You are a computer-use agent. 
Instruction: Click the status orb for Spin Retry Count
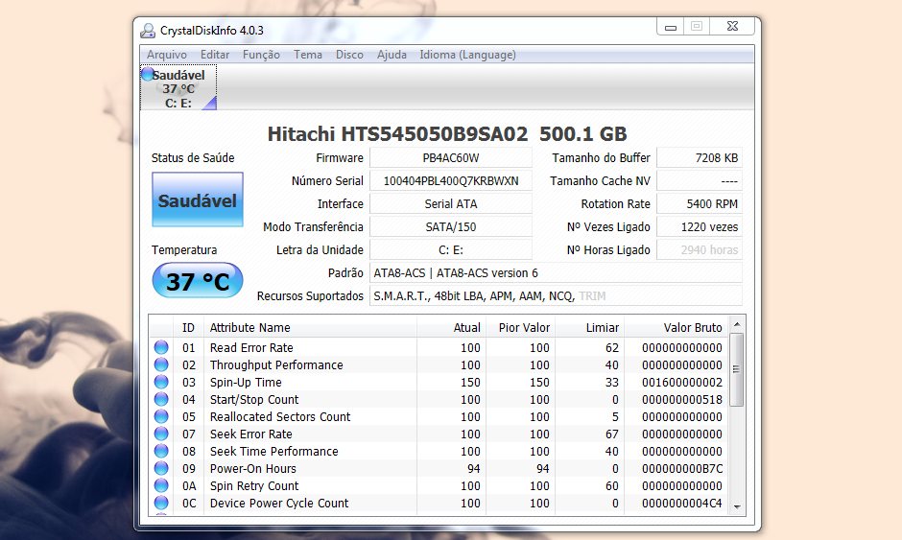tap(161, 485)
